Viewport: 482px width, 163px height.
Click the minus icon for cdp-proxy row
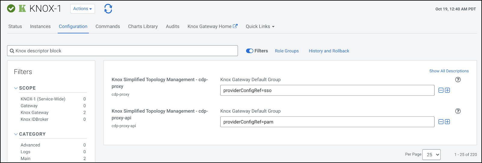click(441, 90)
